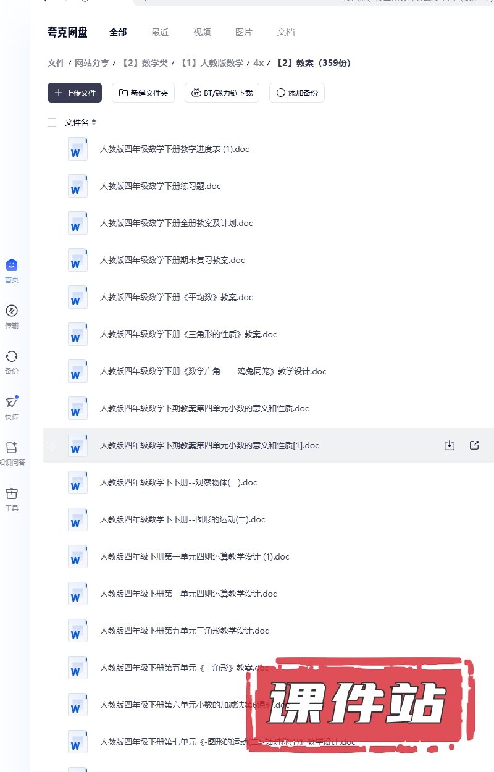Open 人教版四年级数学下册练习题.doc file
This screenshot has height=772, width=494.
pos(161,186)
